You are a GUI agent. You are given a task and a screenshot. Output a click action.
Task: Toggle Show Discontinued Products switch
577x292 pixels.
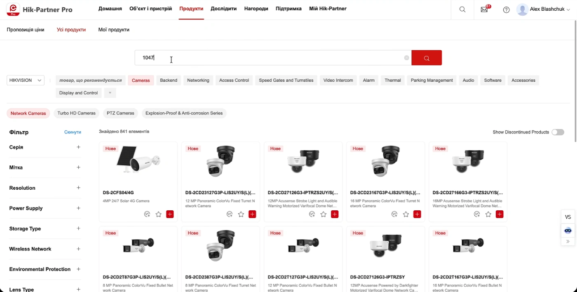coord(558,132)
